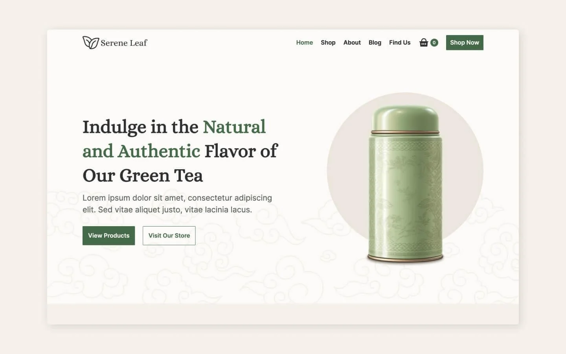Click the View Products button
This screenshot has width=566, height=354.
coord(108,236)
